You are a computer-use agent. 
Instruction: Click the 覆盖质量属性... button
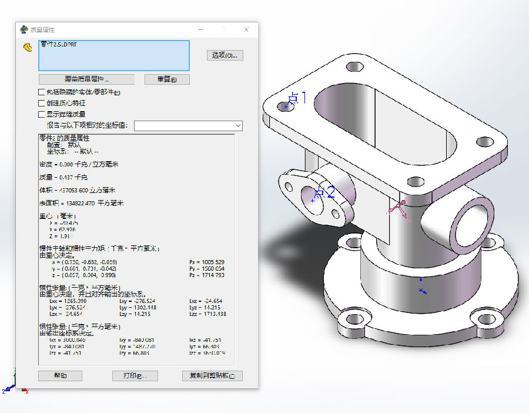(x=86, y=79)
